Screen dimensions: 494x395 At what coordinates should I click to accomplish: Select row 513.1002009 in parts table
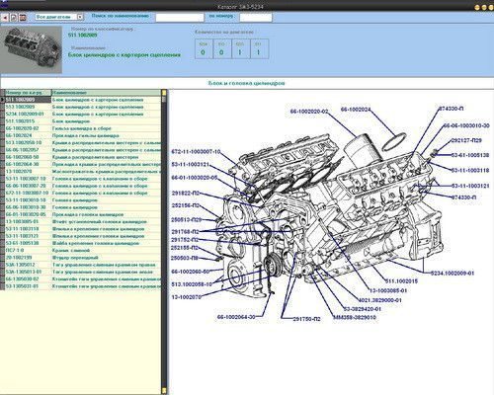coord(82,107)
